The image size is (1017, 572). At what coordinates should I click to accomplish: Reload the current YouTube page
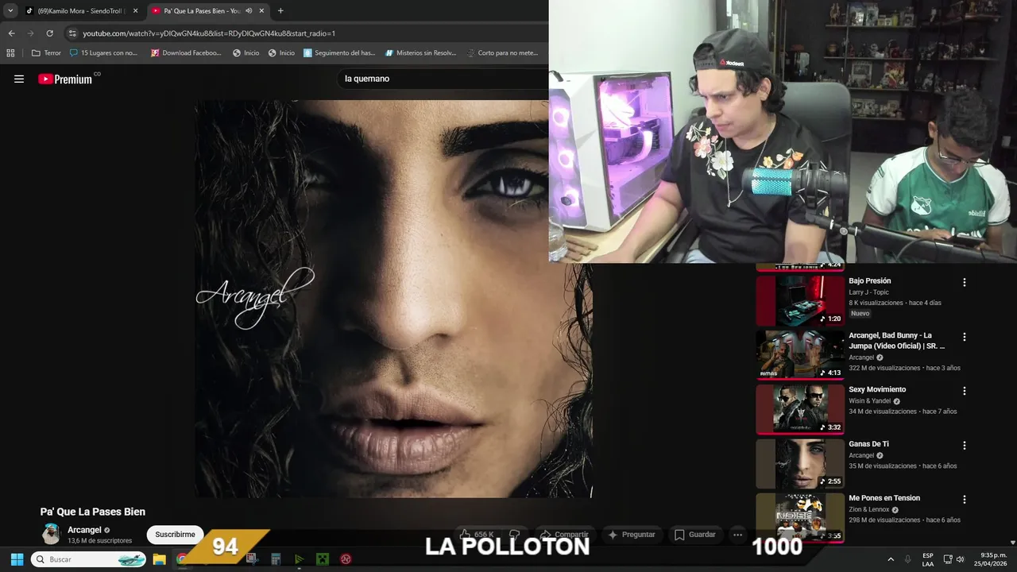(x=49, y=33)
